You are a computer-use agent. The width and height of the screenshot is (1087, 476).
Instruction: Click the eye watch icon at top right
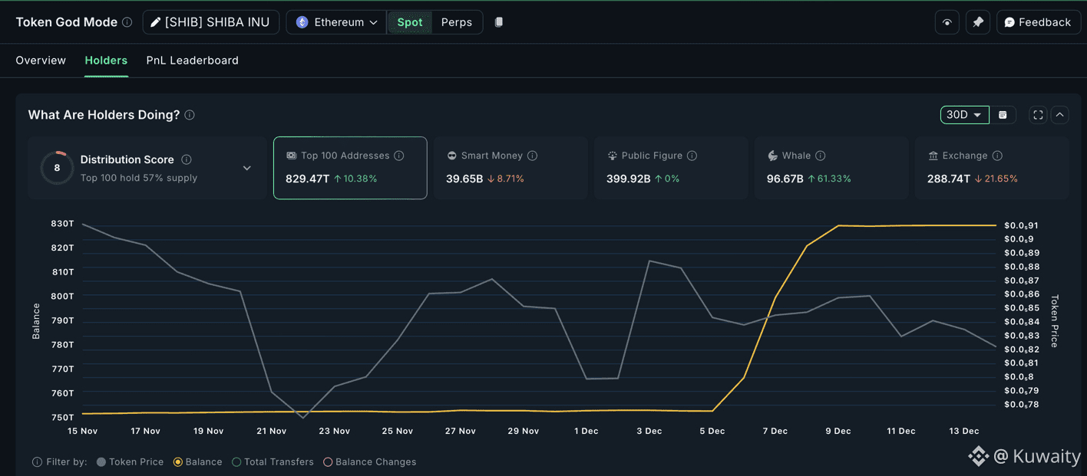click(947, 22)
